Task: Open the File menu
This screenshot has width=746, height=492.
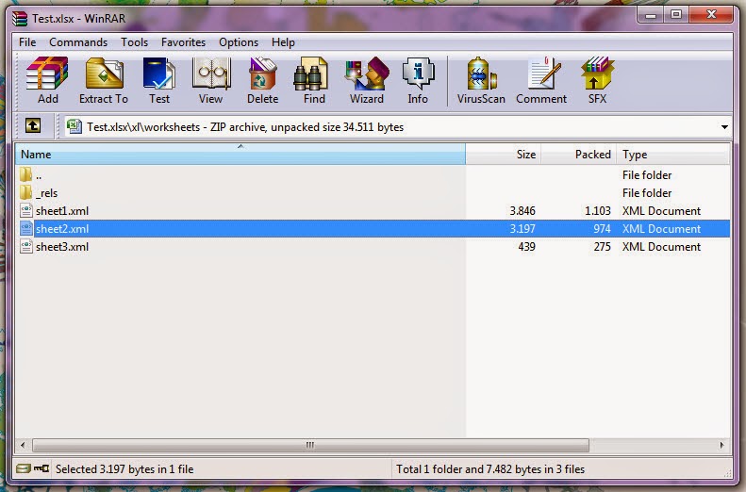Action: [27, 42]
